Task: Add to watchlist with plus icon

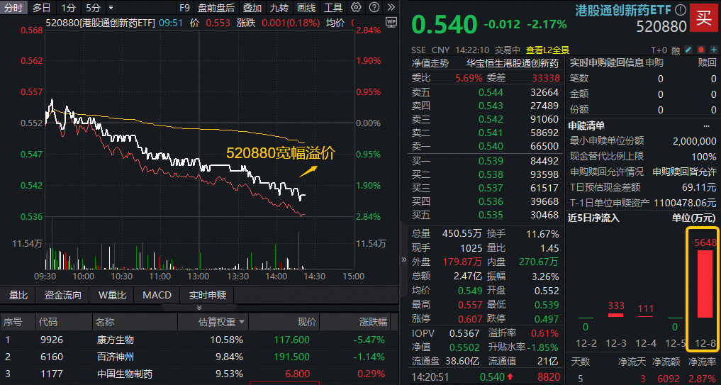Action: 712,50
